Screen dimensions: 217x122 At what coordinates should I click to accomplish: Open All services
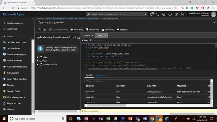click(10, 29)
